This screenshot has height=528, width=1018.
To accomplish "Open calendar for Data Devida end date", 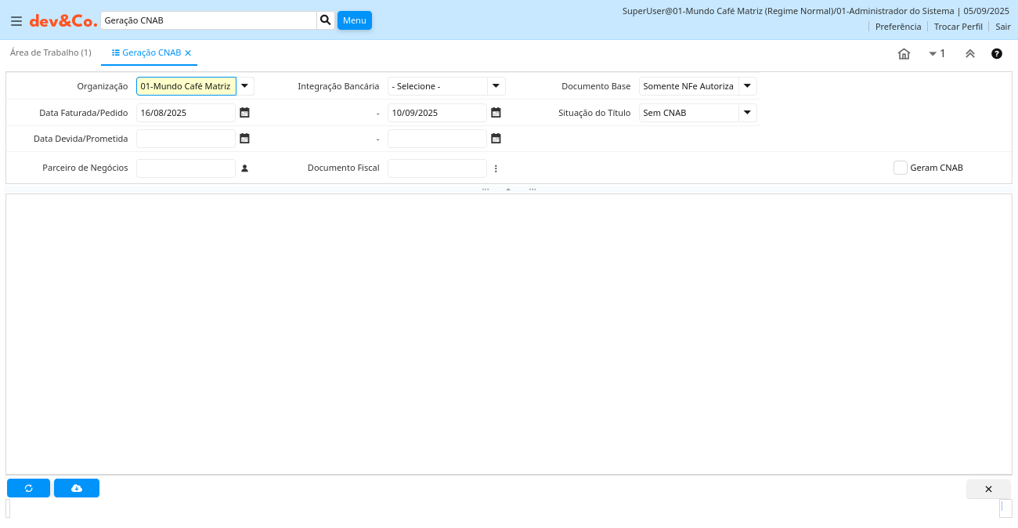I will [x=496, y=139].
